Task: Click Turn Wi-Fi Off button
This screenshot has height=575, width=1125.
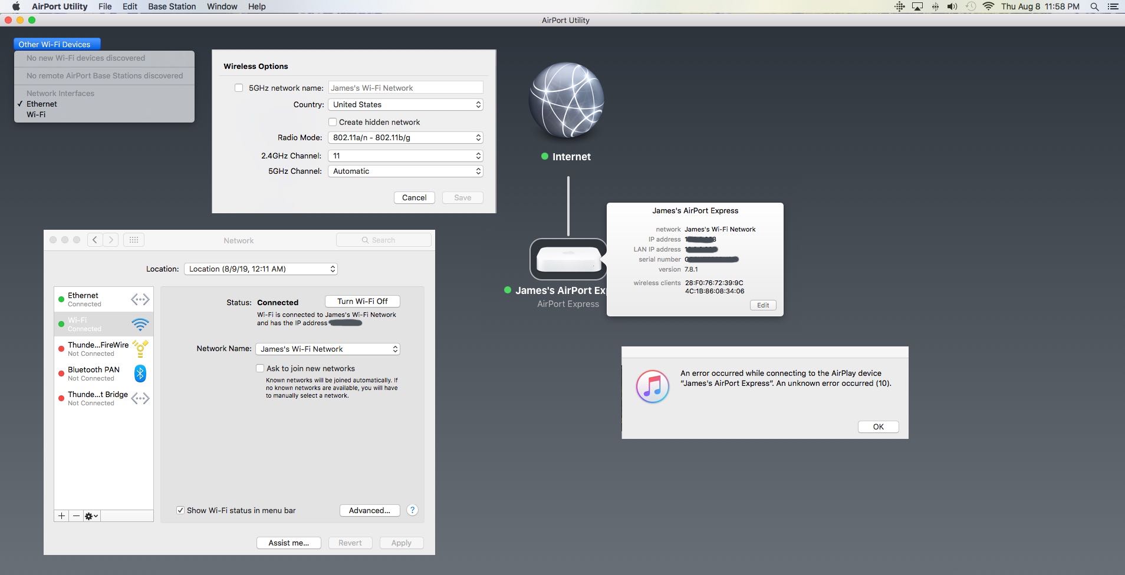Action: [x=363, y=301]
